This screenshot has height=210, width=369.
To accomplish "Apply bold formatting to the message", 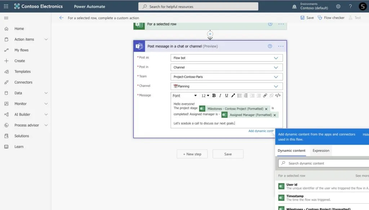I will [214, 95].
